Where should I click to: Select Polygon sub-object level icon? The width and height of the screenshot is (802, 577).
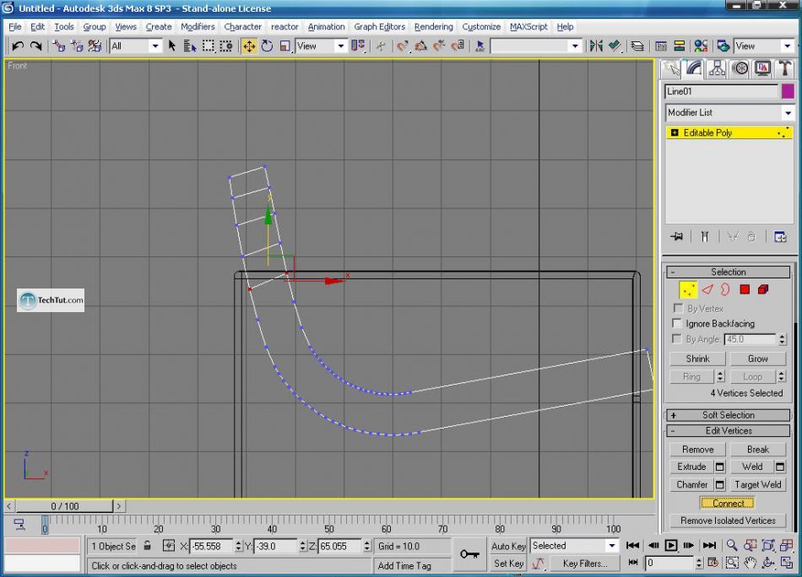point(745,290)
